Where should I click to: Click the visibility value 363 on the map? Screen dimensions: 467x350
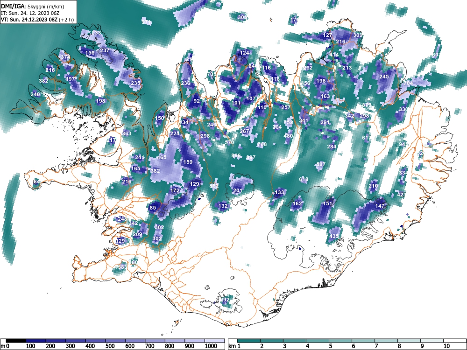(127, 133)
